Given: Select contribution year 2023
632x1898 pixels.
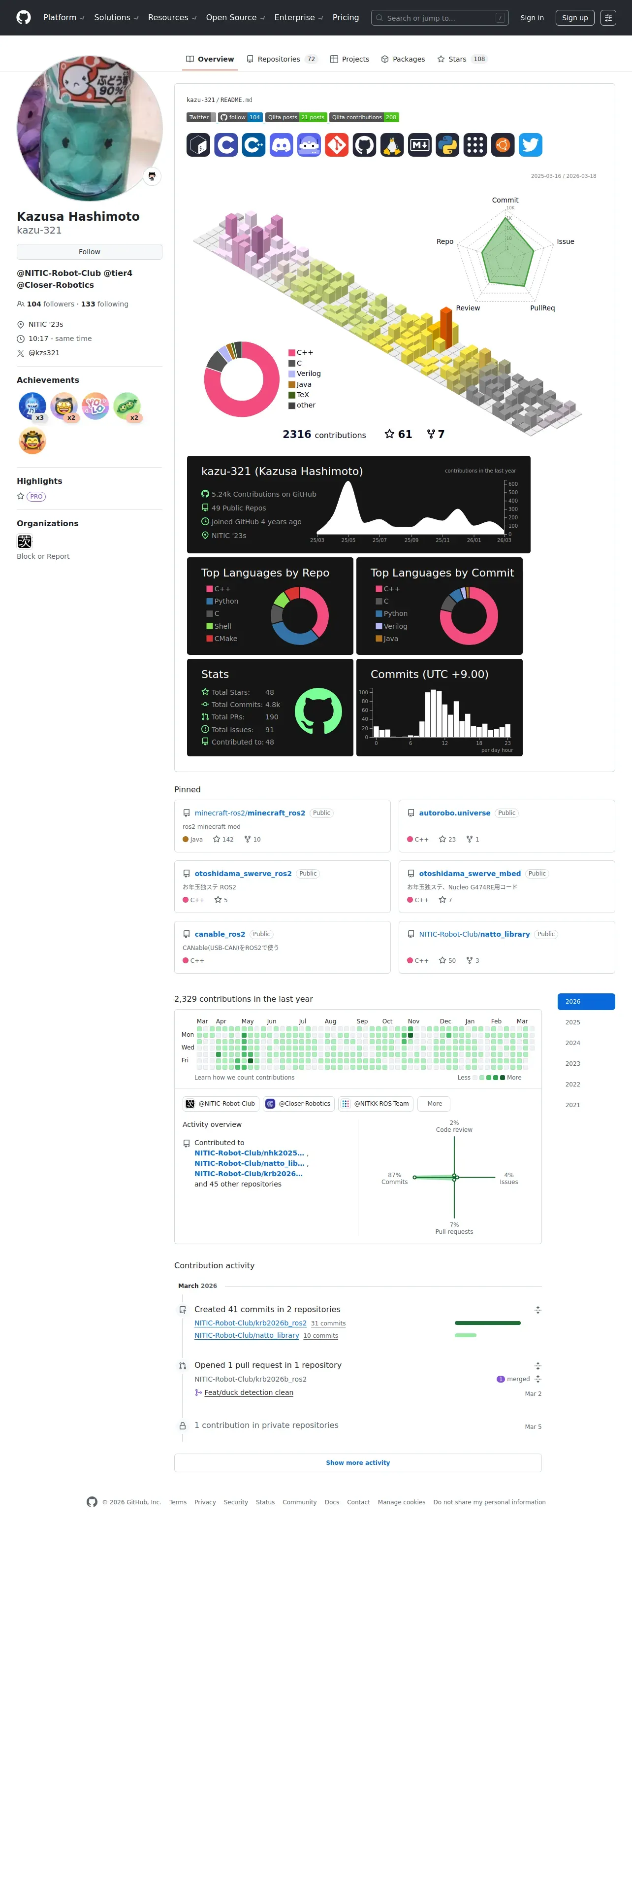Looking at the screenshot, I should (586, 1063).
